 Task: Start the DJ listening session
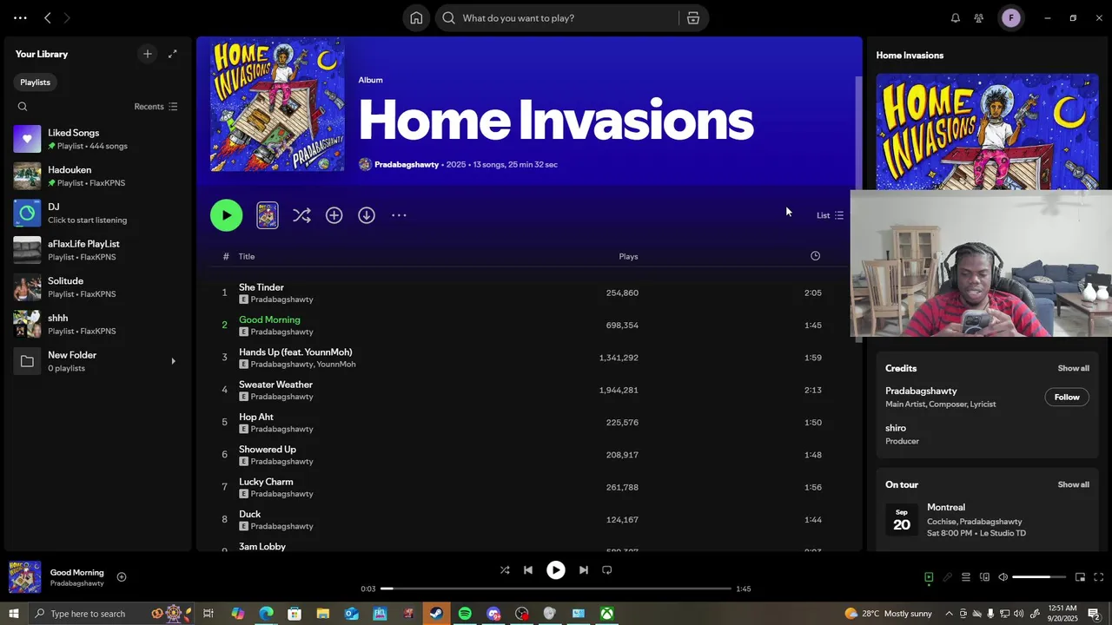coord(97,213)
